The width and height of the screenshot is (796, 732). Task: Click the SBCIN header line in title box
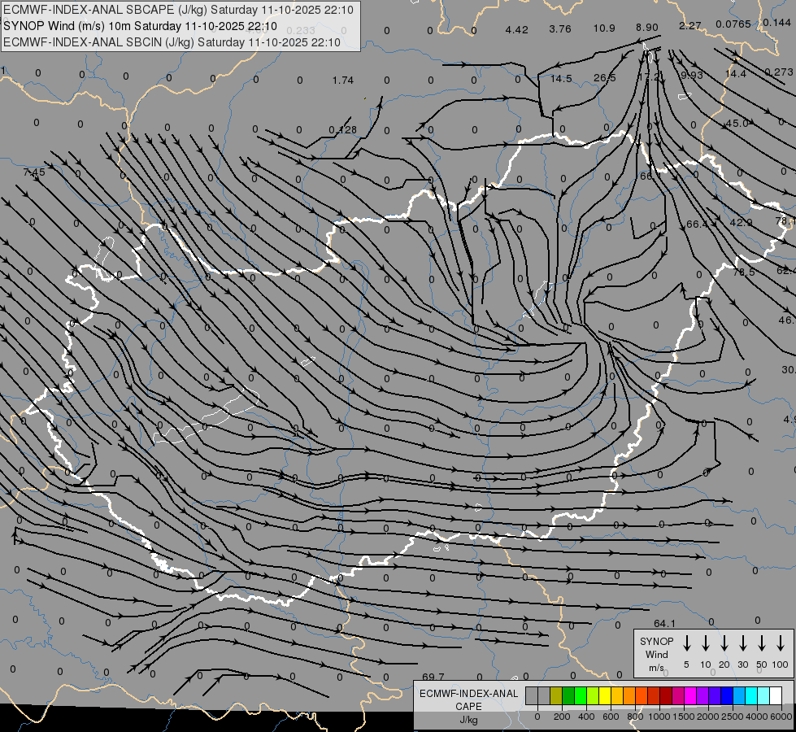click(172, 42)
